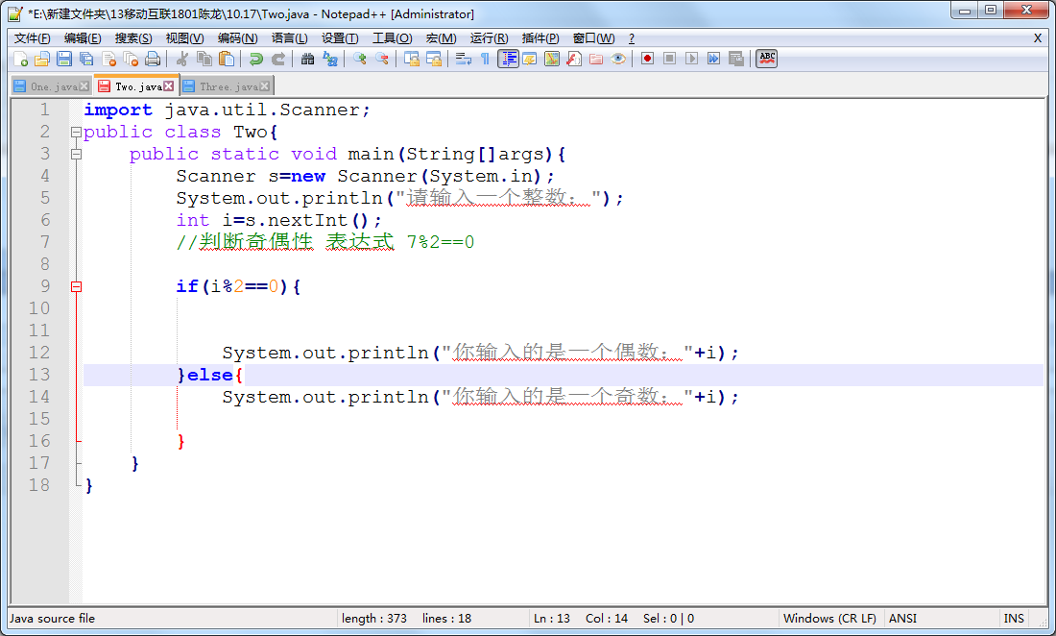This screenshot has width=1056, height=636.
Task: Click the Windows (CR LF) status bar field
Action: click(x=829, y=619)
